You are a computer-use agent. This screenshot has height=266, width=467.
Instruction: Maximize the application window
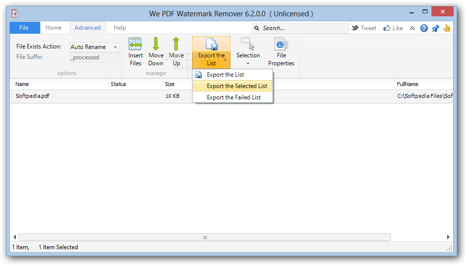coord(425,12)
